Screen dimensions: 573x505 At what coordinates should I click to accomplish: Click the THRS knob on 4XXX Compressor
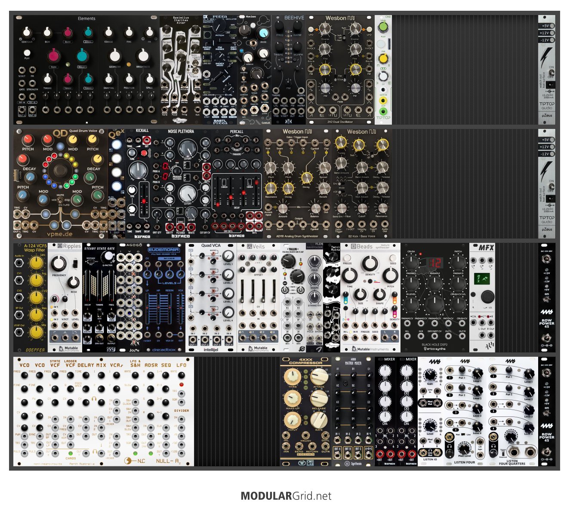click(x=293, y=376)
